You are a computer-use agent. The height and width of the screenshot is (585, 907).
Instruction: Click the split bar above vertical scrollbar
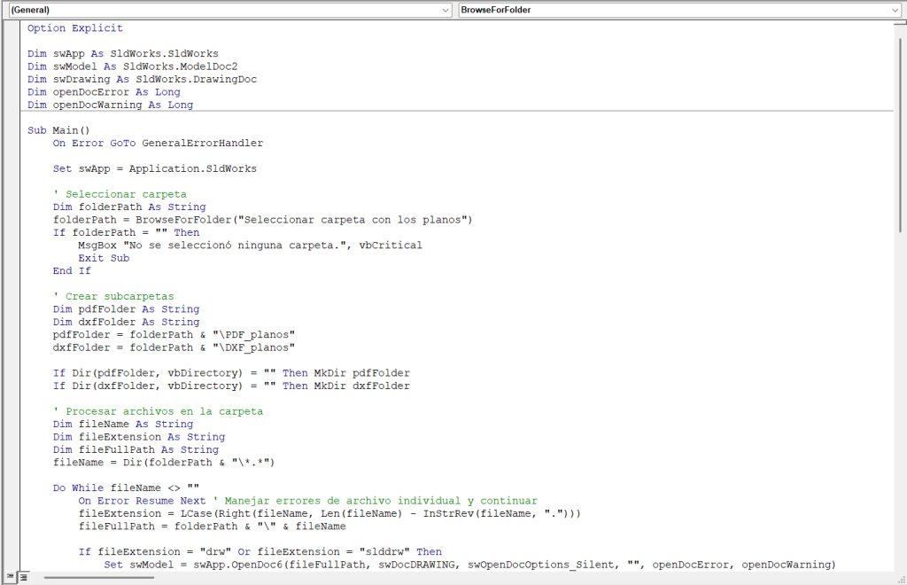pos(900,23)
